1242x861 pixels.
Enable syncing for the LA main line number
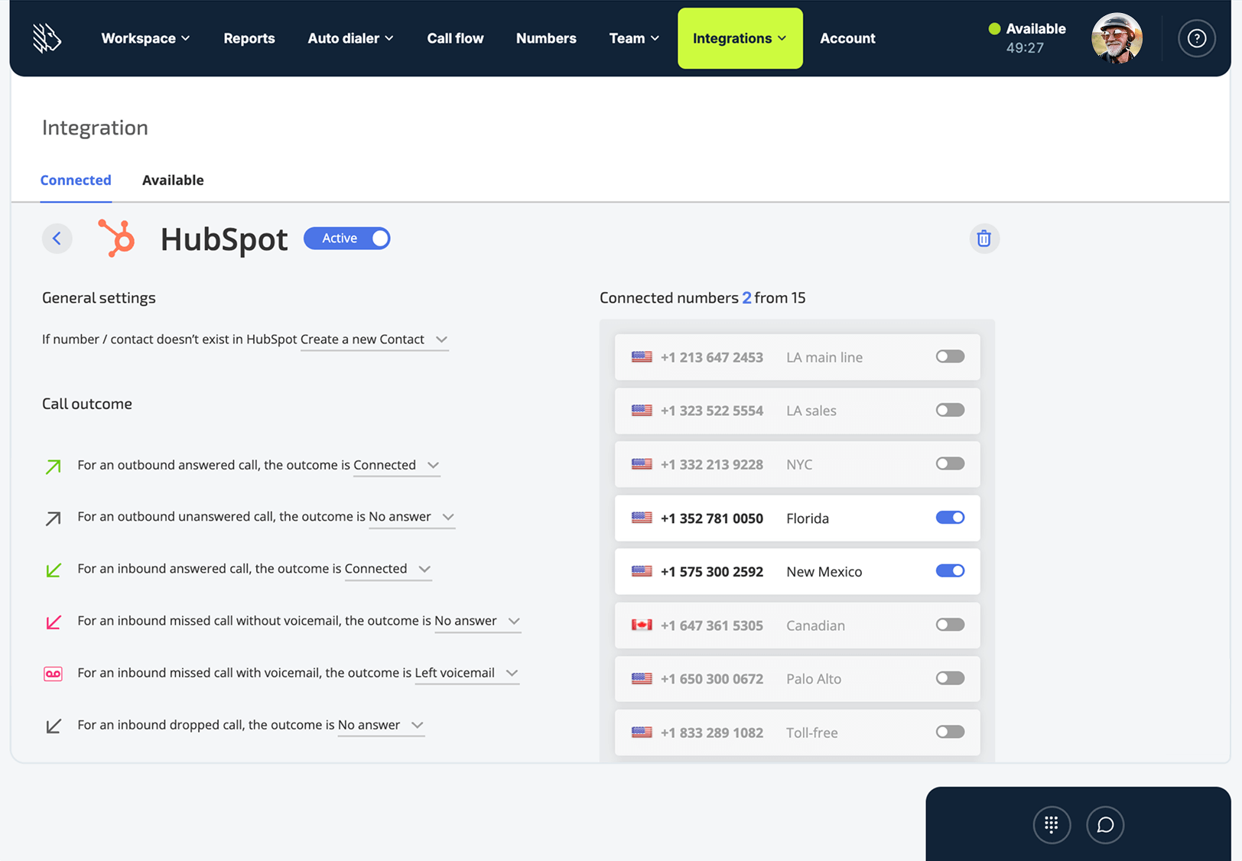pos(949,356)
